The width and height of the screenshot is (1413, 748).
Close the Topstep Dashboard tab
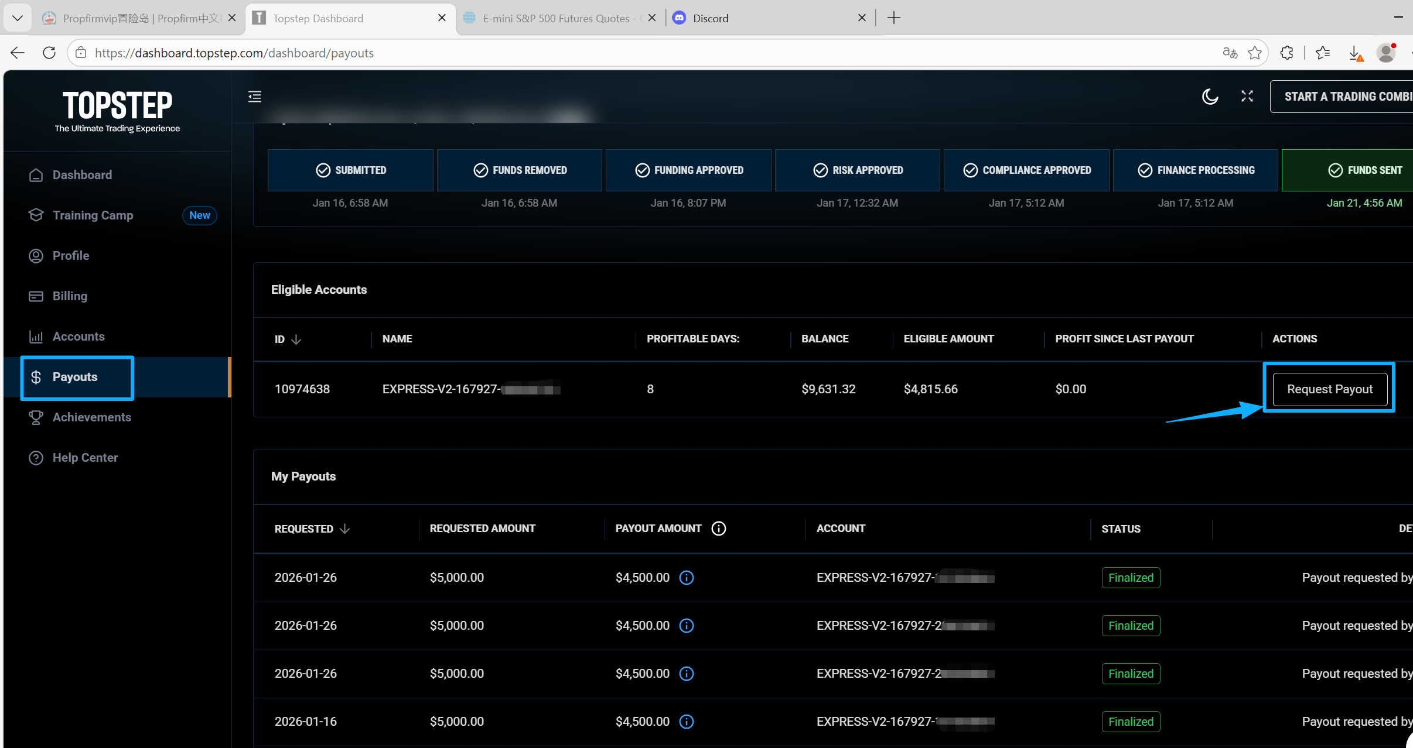pyautogui.click(x=442, y=18)
